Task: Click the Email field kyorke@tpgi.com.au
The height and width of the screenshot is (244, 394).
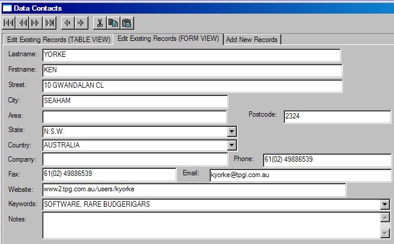Action: click(300, 175)
